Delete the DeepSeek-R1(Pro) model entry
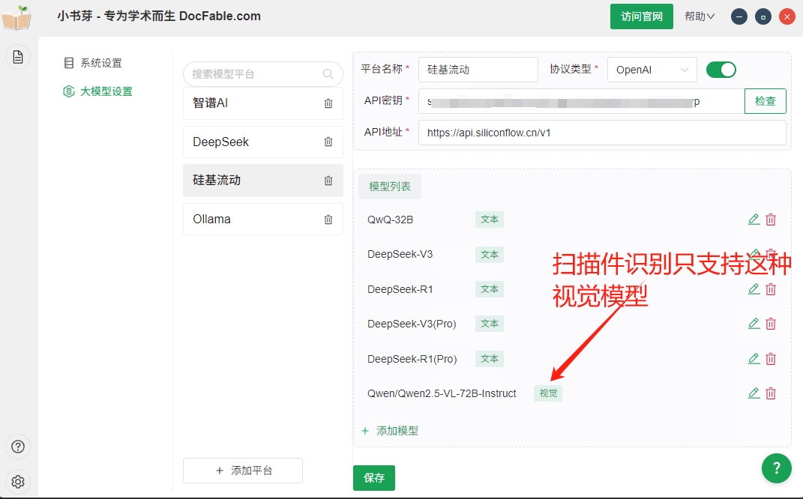This screenshot has width=803, height=499. pos(771,358)
